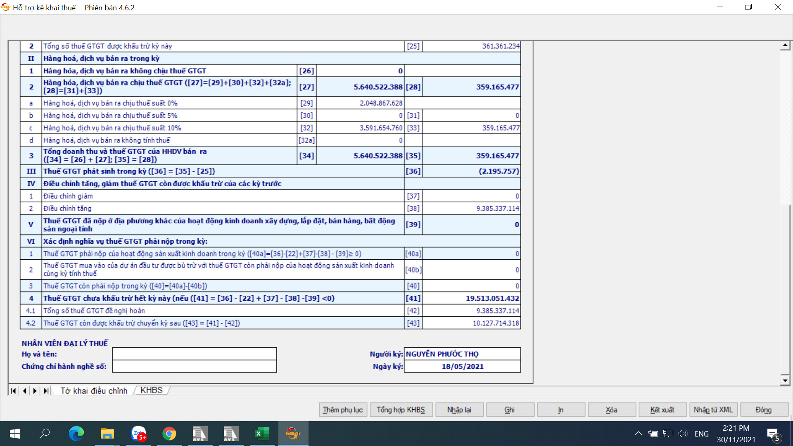Open Microsoft Edge from taskbar

pyautogui.click(x=76, y=434)
